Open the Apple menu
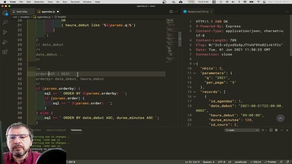 (x=5, y=2)
